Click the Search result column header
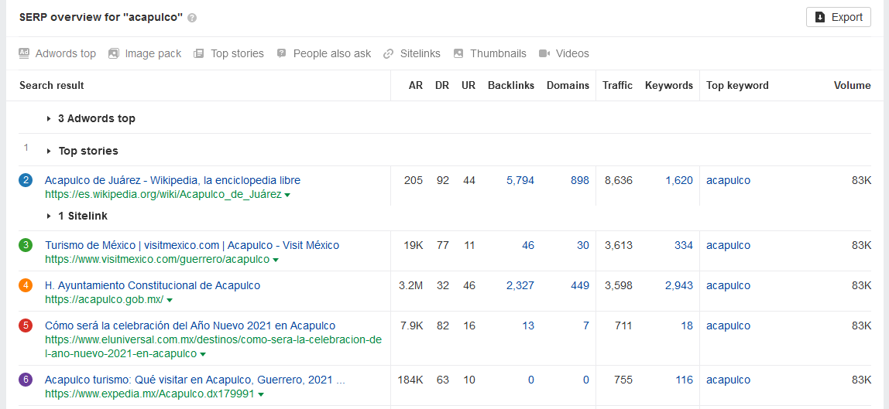Viewport: 889px width, 409px height. tap(52, 85)
